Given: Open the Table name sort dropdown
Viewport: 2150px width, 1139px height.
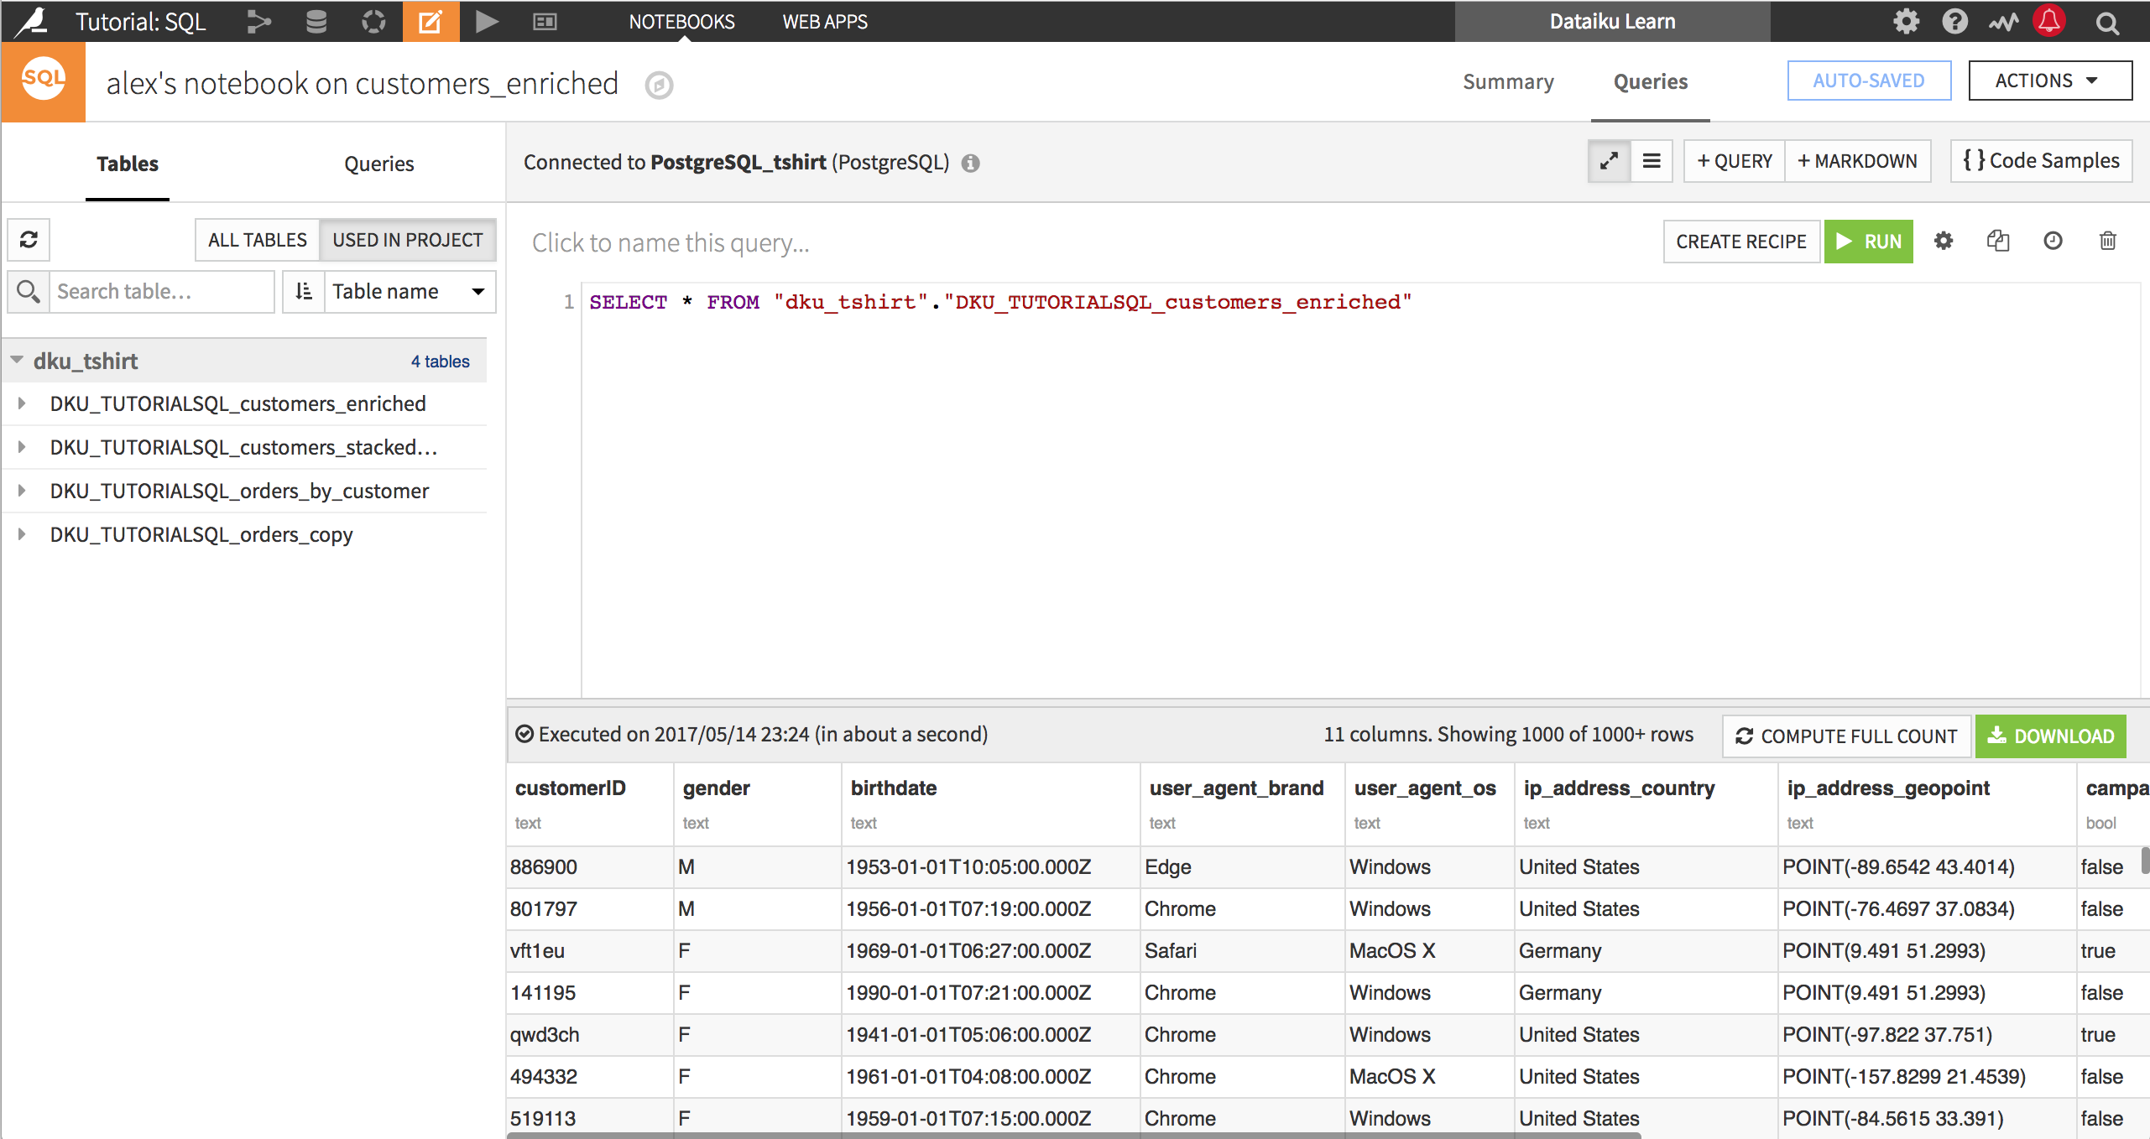Looking at the screenshot, I should pyautogui.click(x=409, y=291).
